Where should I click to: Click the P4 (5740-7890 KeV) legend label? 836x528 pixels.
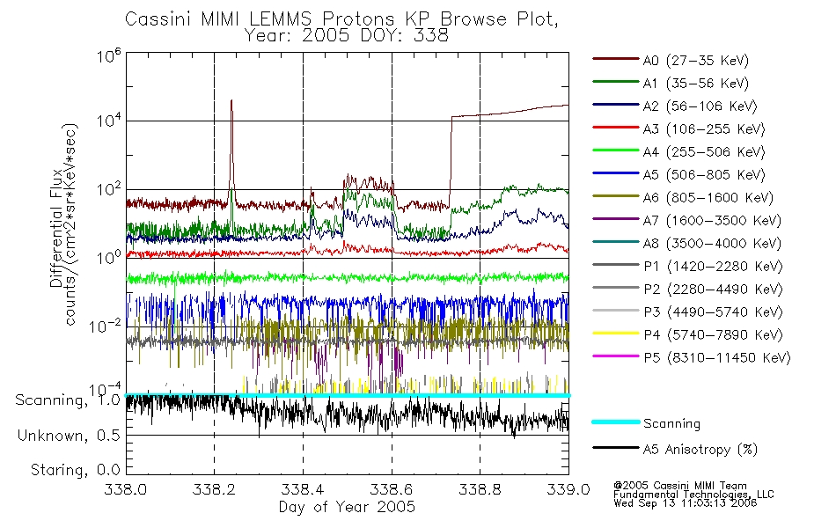pos(713,335)
